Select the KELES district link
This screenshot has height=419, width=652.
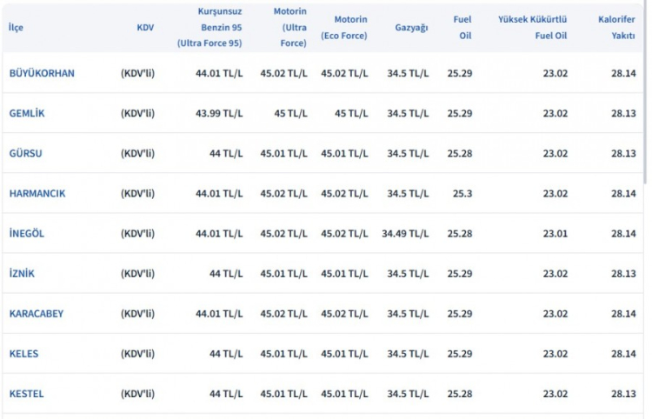[23, 354]
